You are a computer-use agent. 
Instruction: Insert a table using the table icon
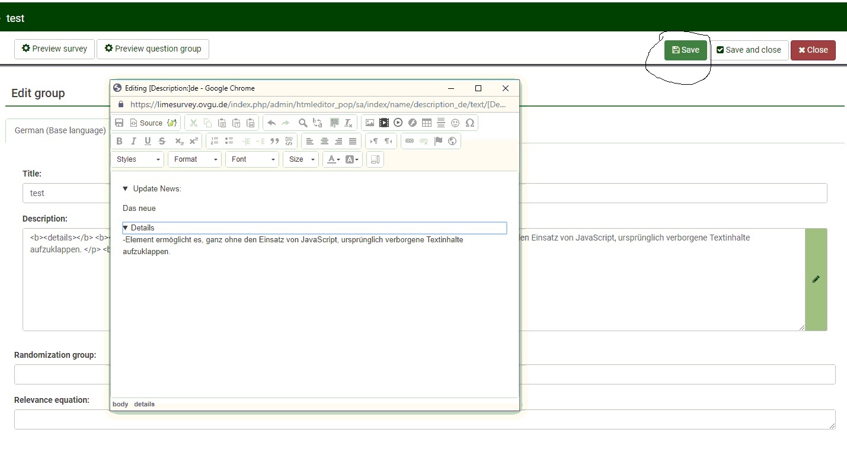tap(427, 123)
